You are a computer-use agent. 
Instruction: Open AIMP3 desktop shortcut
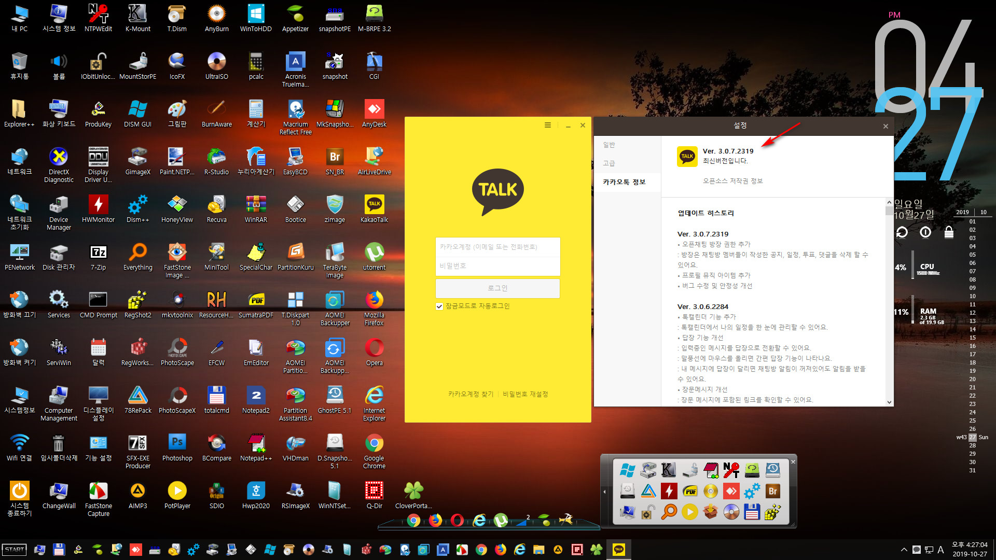[138, 495]
